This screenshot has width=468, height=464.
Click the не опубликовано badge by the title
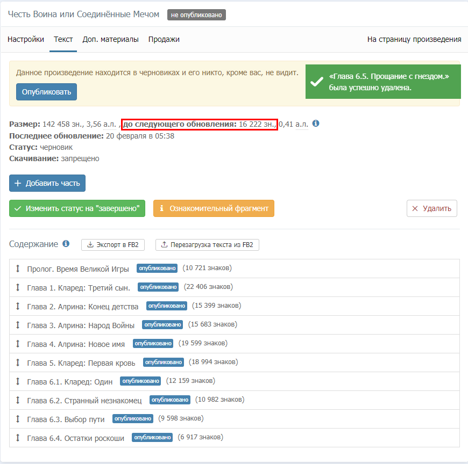(196, 15)
